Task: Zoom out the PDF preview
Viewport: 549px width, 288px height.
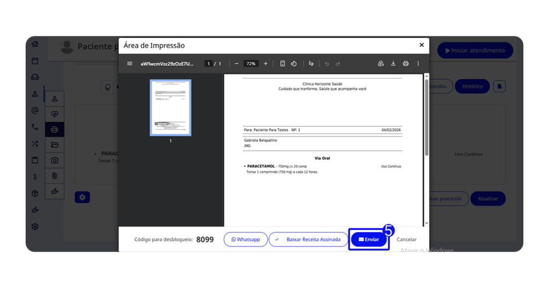Action: tap(236, 64)
